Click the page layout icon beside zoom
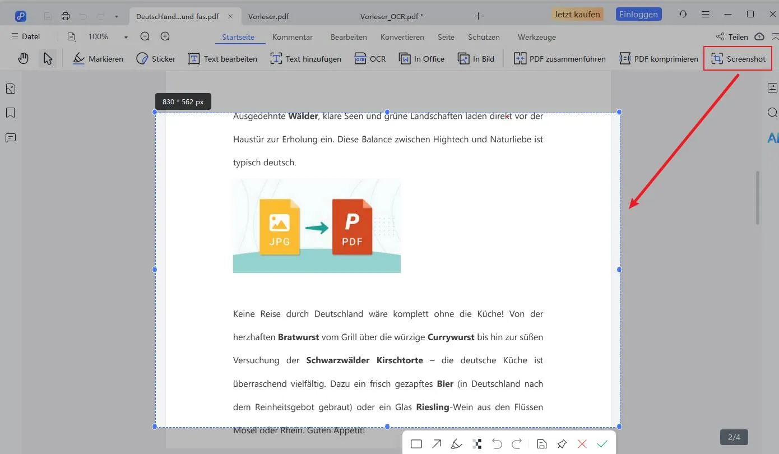The width and height of the screenshot is (779, 454). (71, 36)
